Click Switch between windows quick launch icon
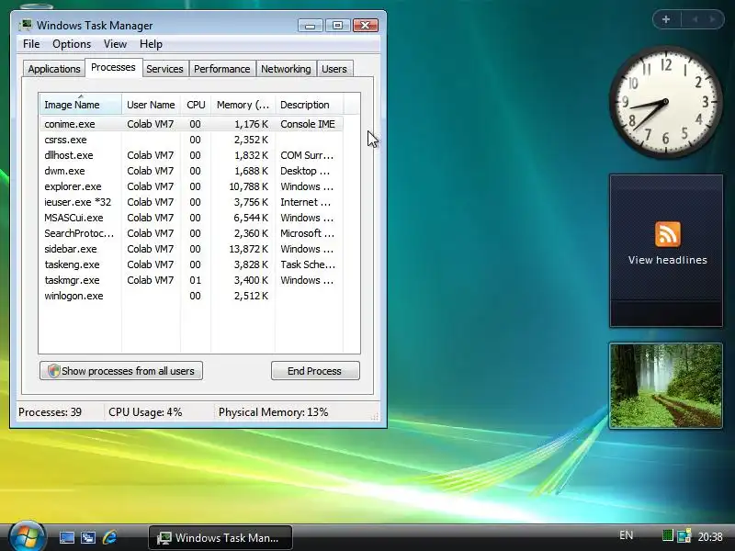Screen dimensions: 735x551 [88, 537]
